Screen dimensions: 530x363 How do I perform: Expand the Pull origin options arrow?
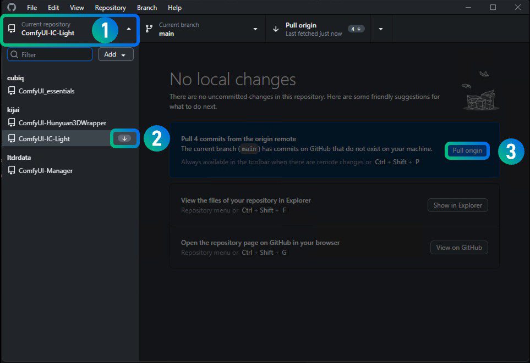[x=381, y=29]
